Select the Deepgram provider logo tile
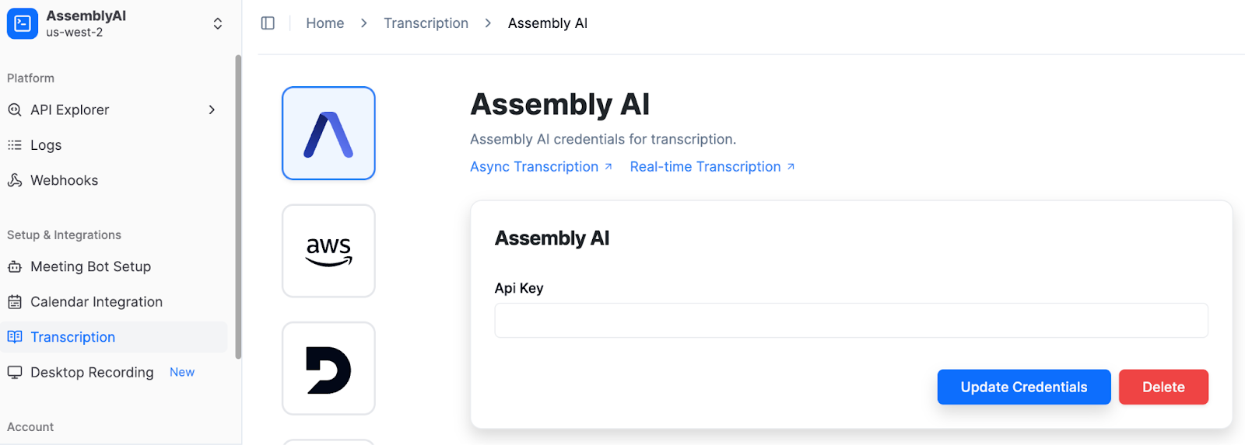The height and width of the screenshot is (445, 1245). click(x=328, y=368)
